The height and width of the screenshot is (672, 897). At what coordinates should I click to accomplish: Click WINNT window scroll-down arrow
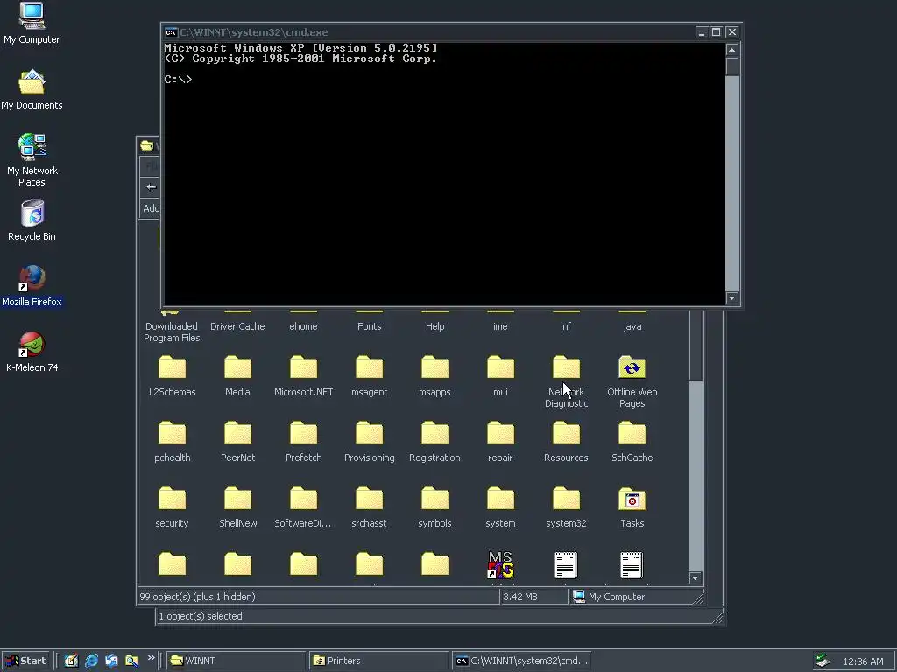(695, 578)
